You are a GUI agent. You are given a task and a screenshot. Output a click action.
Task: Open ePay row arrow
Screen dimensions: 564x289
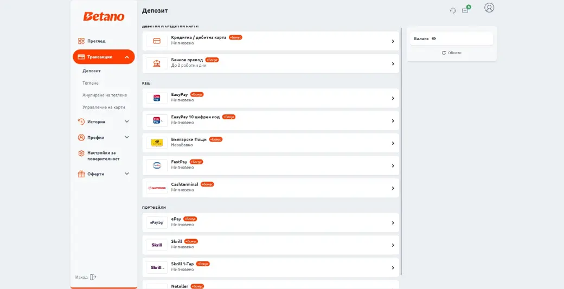(x=393, y=223)
